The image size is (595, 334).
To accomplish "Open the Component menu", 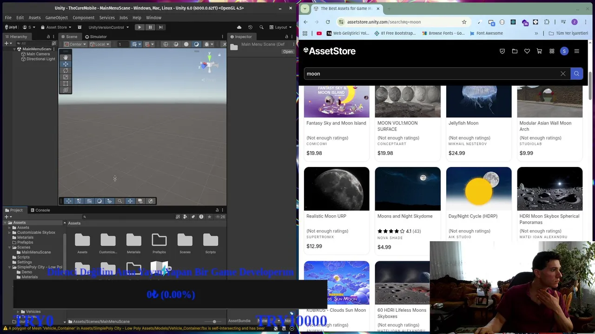I will click(83, 18).
